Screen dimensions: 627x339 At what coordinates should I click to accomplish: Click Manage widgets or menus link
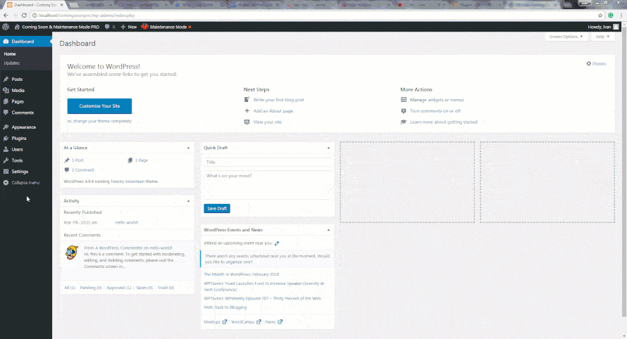tap(437, 100)
